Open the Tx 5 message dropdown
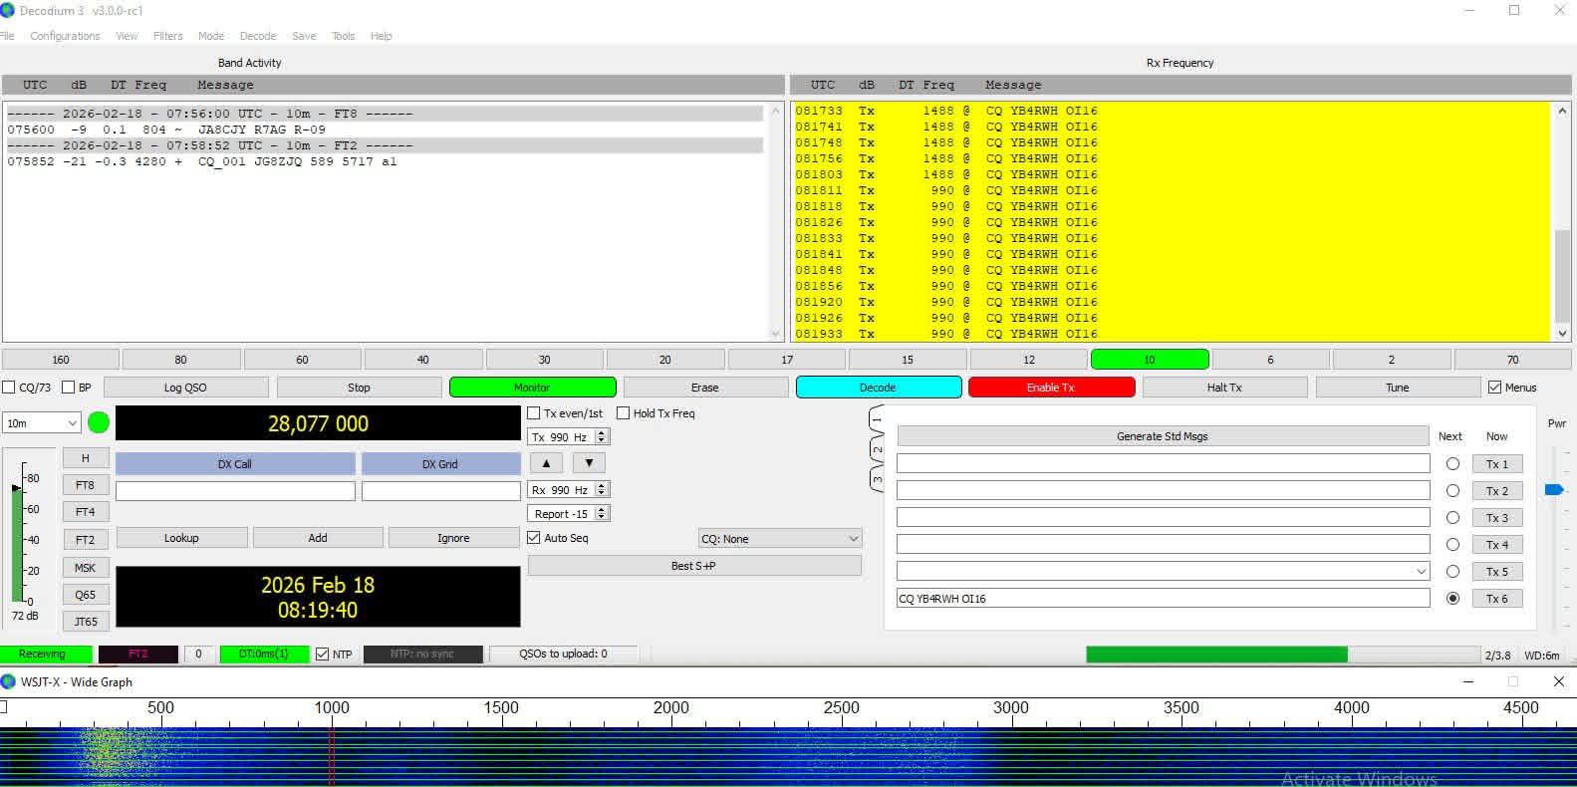The image size is (1577, 787). tap(1421, 572)
